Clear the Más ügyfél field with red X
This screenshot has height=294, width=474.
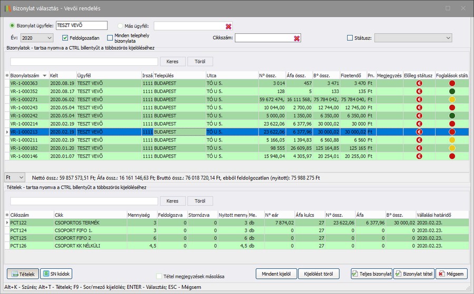228,26
